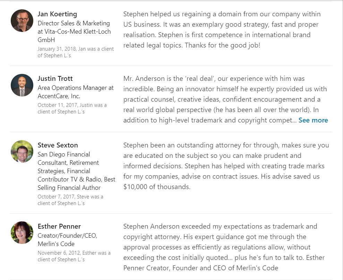Image resolution: width=343 pixels, height=280 pixels.
Task: Click Esther Penner's recommendation text paragraph
Action: (x=224, y=247)
